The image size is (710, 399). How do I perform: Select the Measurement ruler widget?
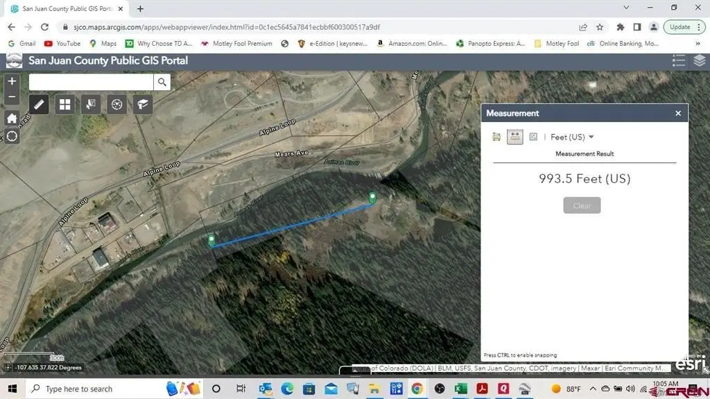39,105
